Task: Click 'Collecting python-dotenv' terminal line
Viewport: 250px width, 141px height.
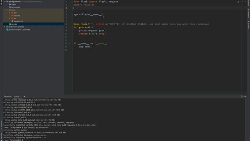Action: click(x=15, y=130)
